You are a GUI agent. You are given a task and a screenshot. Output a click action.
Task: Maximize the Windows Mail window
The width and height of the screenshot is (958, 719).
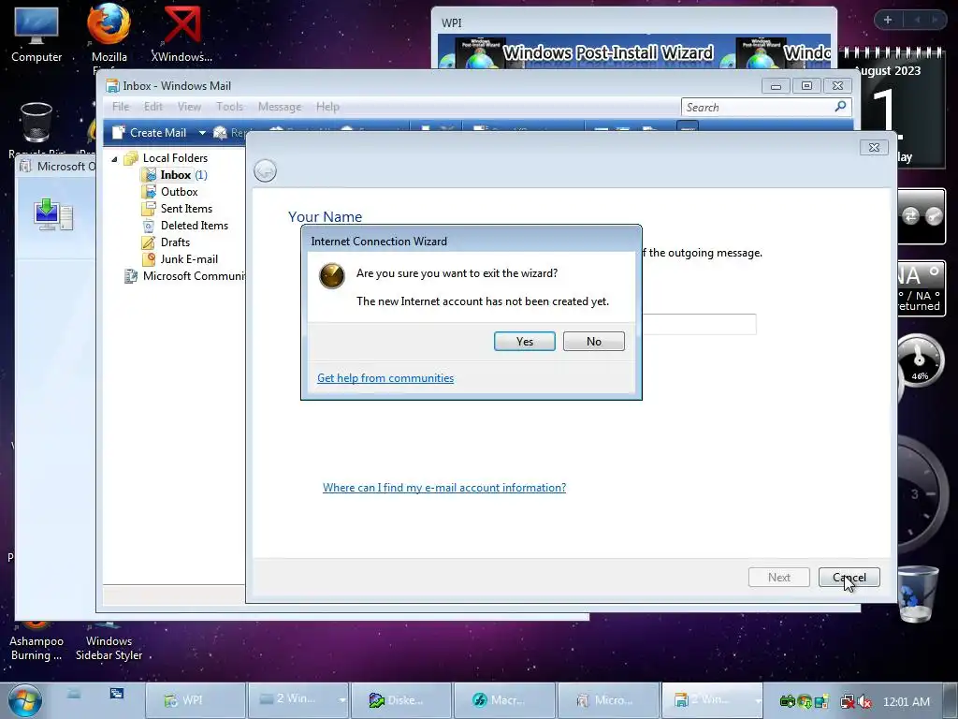point(806,85)
